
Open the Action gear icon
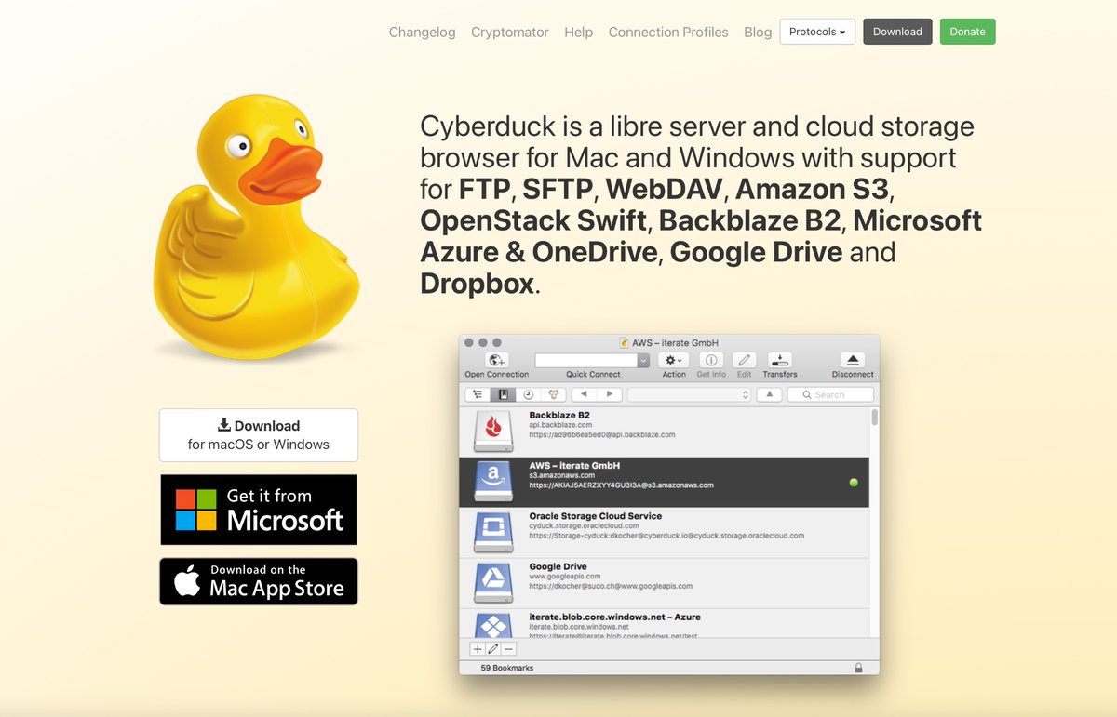point(672,361)
